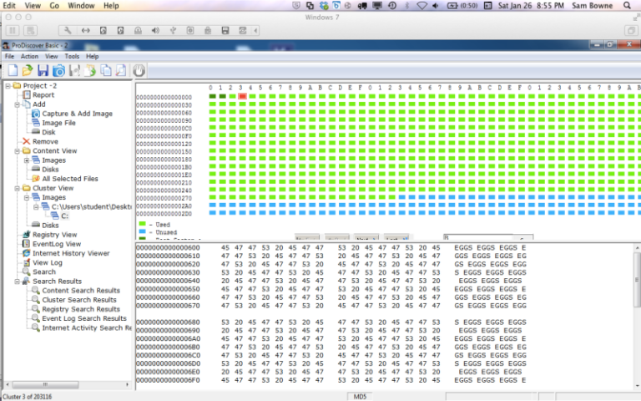Collapse the Cluster View tree node

tap(17, 189)
